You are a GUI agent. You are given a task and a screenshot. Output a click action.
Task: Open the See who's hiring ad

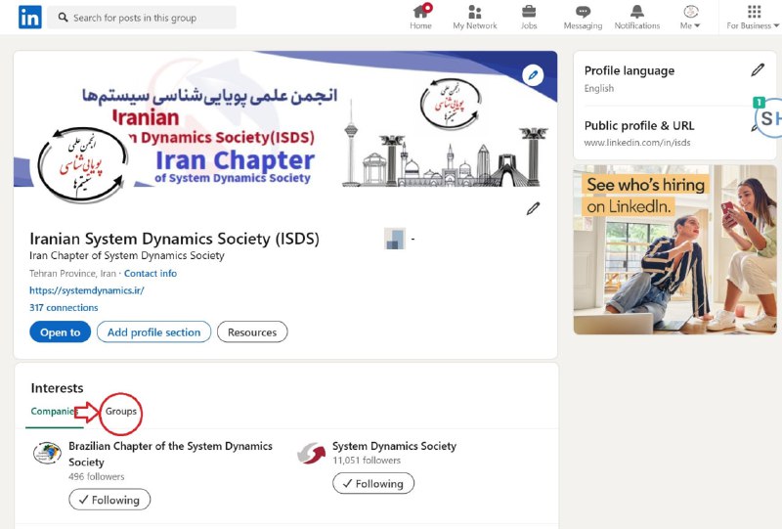click(674, 249)
